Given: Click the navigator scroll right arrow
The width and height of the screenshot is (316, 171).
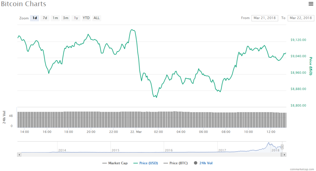Looking at the screenshot, I should (285, 154).
